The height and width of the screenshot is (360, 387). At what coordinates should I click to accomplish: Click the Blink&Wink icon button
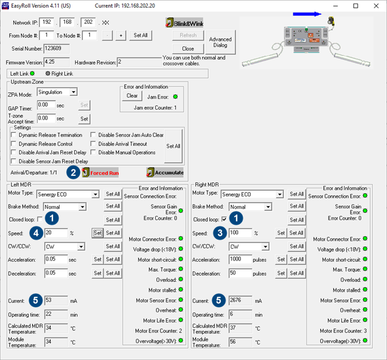pyautogui.click(x=184, y=23)
